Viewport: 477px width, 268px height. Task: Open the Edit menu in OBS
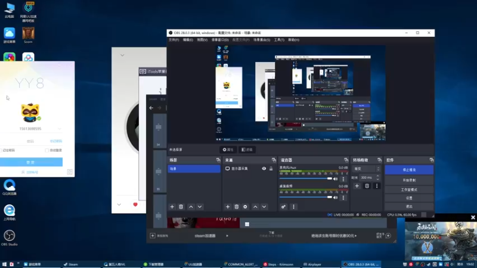188,40
